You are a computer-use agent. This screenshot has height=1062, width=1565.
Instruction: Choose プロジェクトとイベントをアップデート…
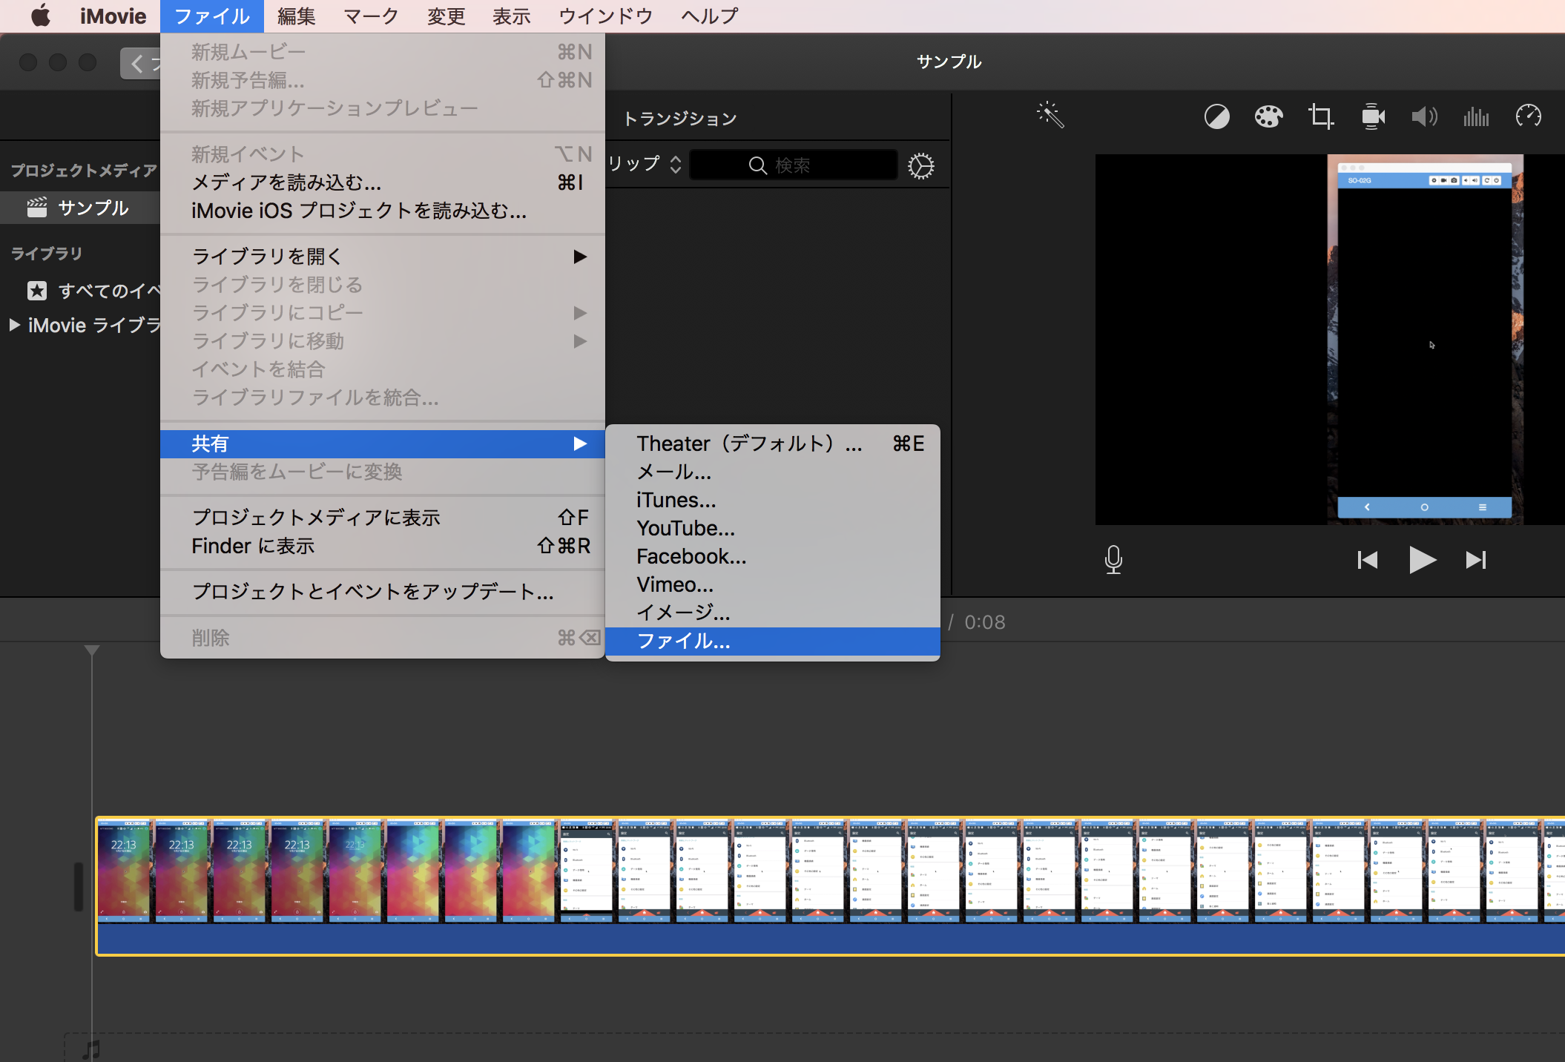[383, 591]
